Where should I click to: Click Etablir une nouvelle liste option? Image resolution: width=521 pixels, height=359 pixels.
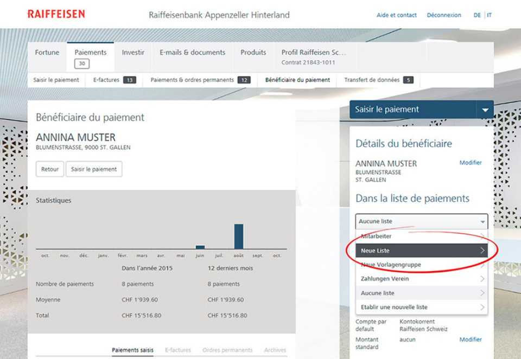pos(421,307)
